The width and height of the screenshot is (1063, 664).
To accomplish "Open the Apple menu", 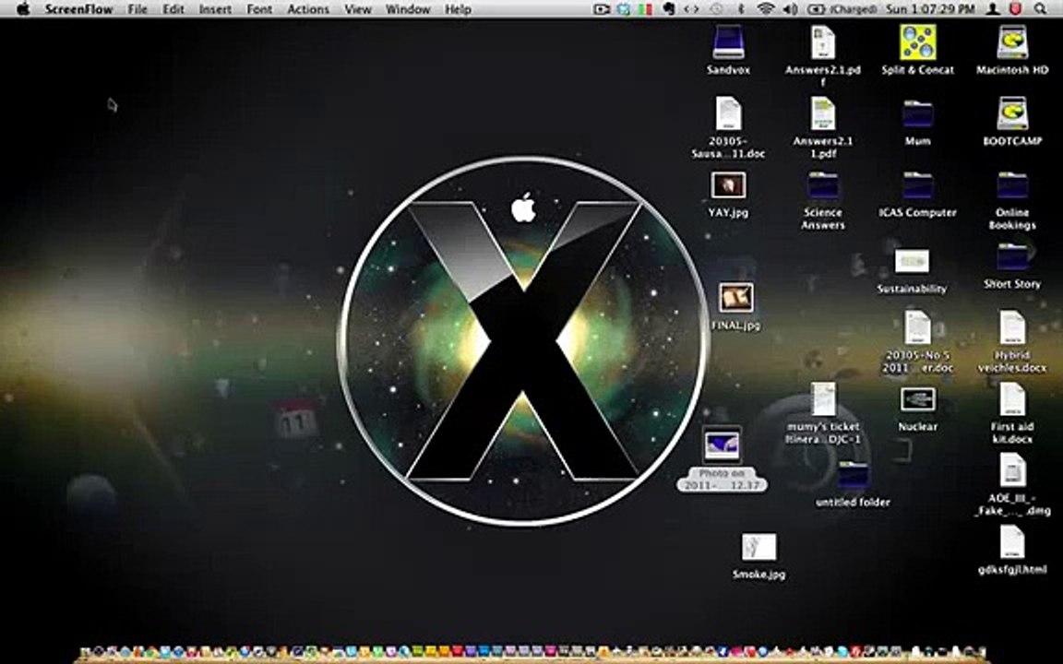I will pyautogui.click(x=24, y=9).
